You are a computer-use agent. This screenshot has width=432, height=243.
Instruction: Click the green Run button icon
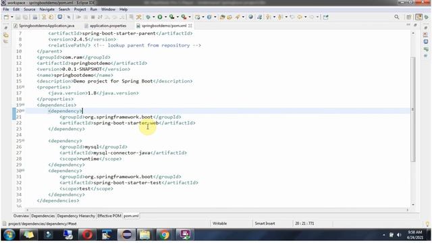point(160,17)
